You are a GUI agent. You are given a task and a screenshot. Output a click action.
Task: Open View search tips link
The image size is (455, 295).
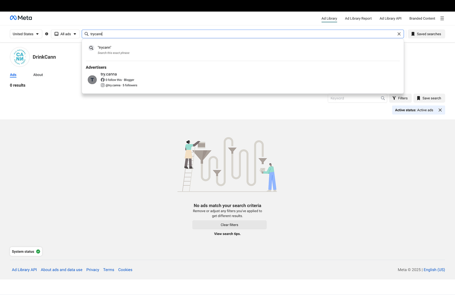click(227, 234)
